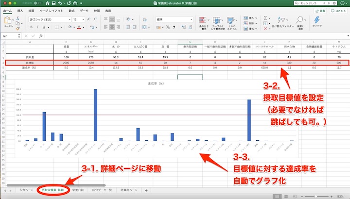
Task: Expand the AutoSum sigma dropdown
Action: pyautogui.click(x=269, y=18)
